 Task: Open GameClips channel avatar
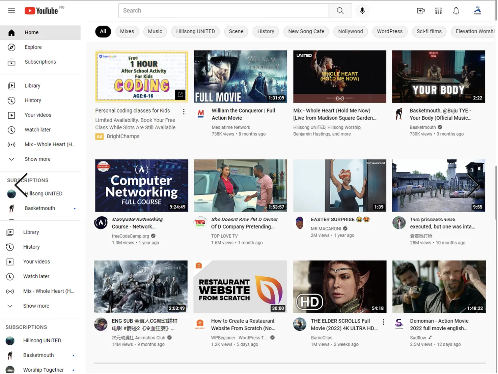pos(300,325)
